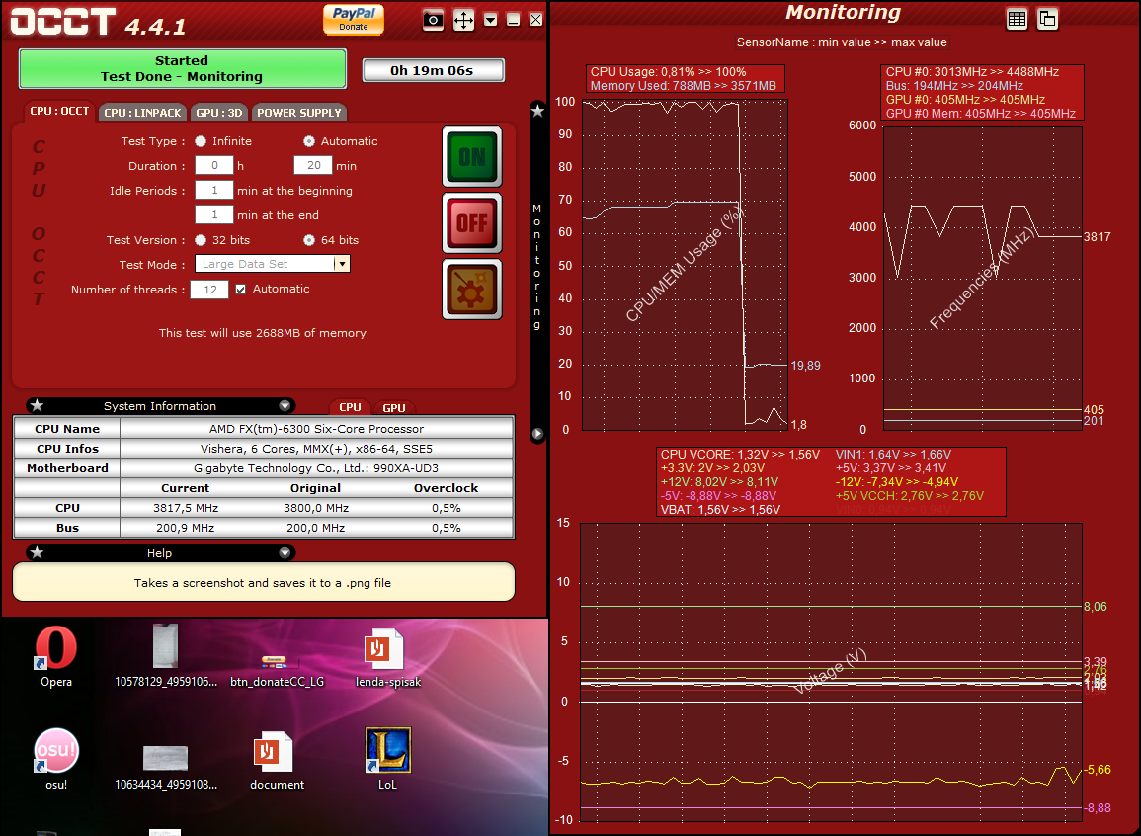The width and height of the screenshot is (1141, 836).
Task: Click the CPU Original 3800,0 MHz cell
Action: coord(316,508)
